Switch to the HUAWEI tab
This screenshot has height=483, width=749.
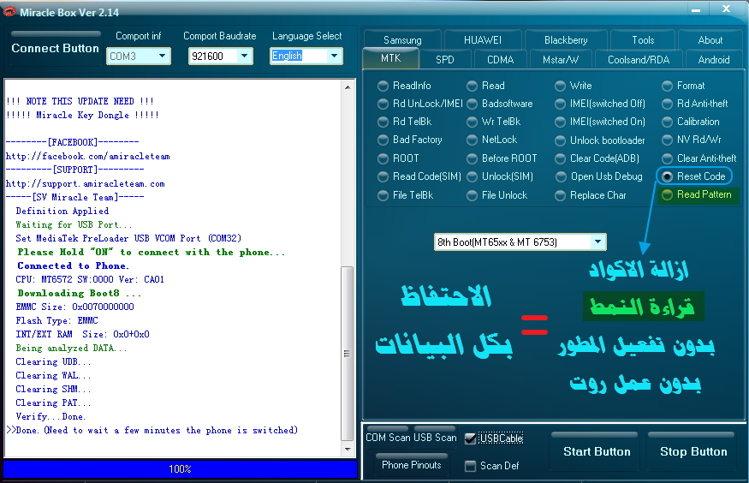(x=483, y=40)
